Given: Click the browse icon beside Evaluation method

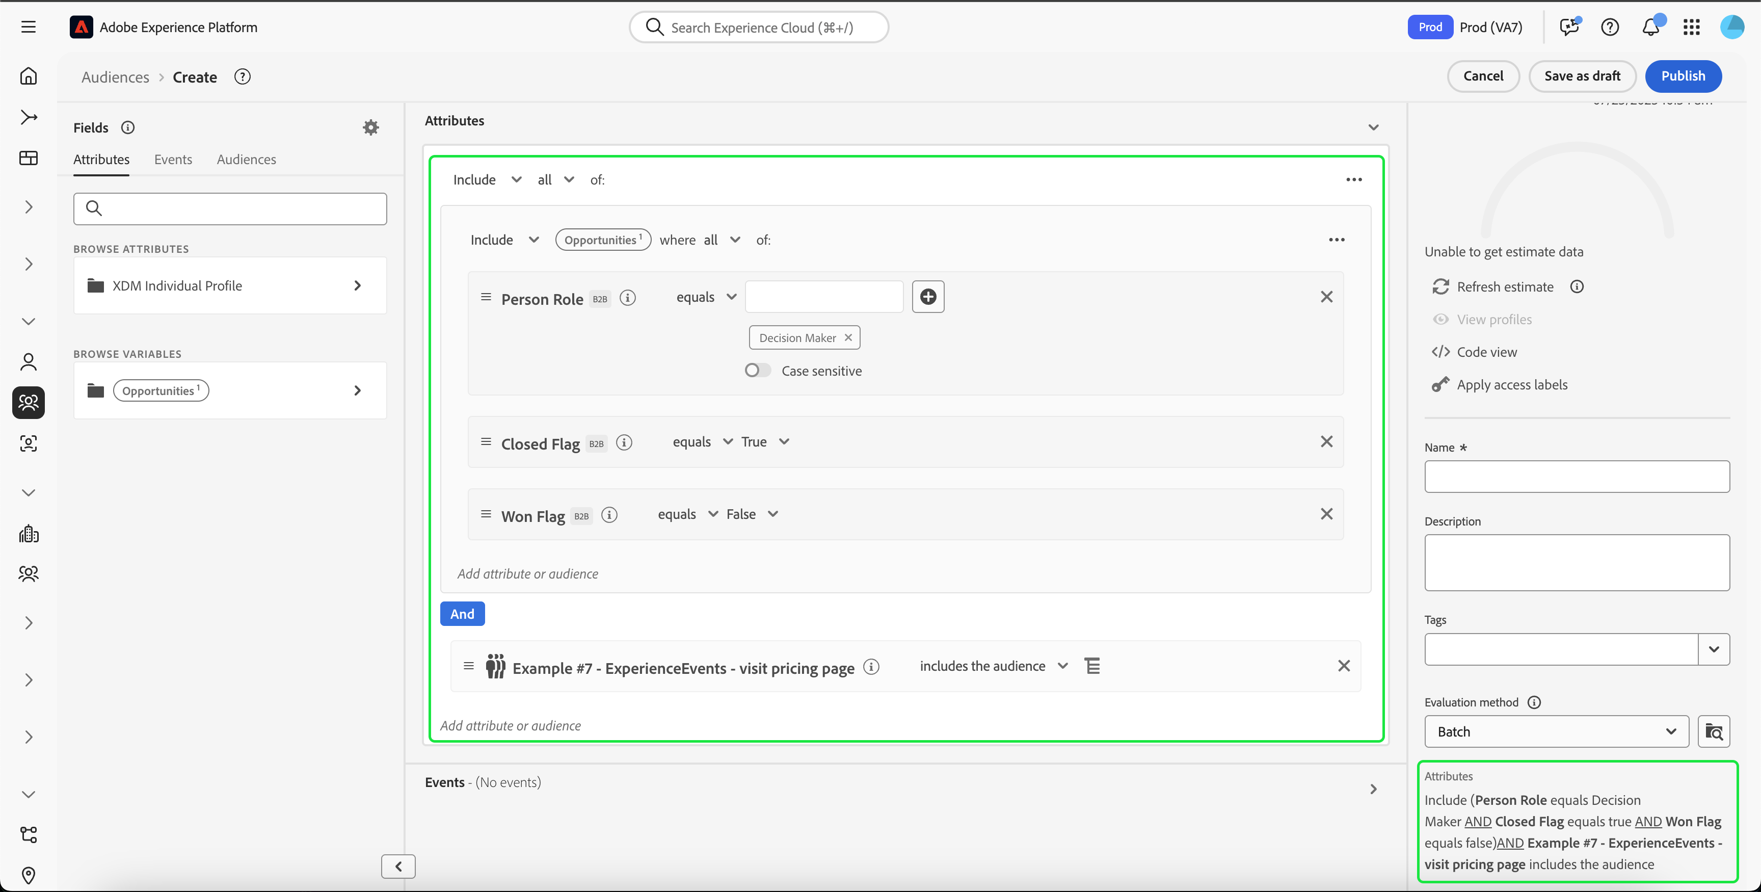Looking at the screenshot, I should point(1713,731).
